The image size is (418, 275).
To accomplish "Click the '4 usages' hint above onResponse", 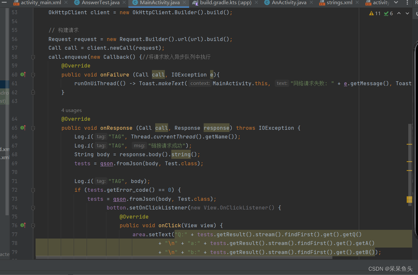I will (x=71, y=110).
